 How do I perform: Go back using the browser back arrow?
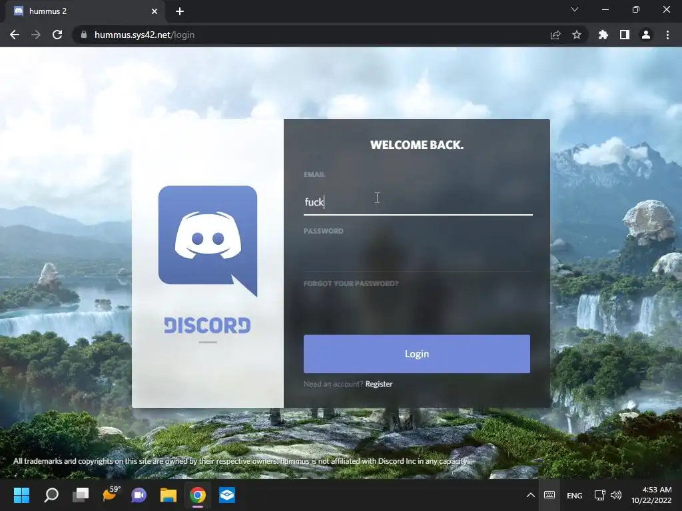(x=15, y=35)
